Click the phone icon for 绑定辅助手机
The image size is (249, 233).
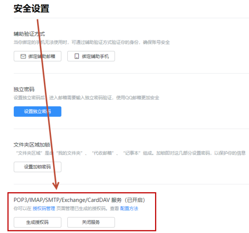77,56
